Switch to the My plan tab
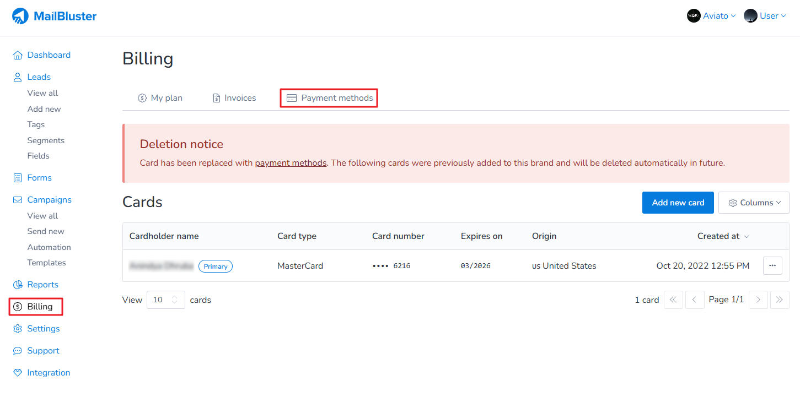800x397 pixels. click(x=160, y=98)
